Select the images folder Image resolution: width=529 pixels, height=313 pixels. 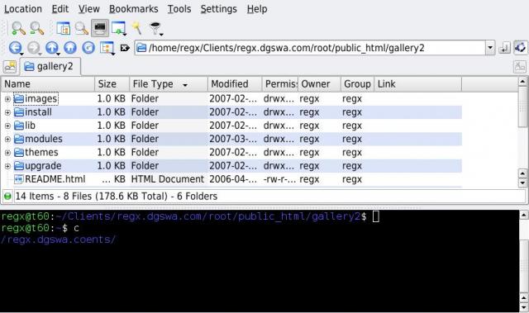(36, 99)
